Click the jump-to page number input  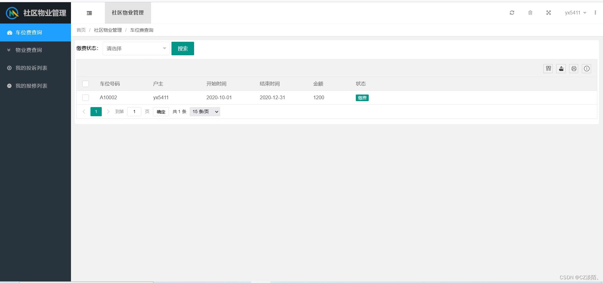click(x=134, y=112)
